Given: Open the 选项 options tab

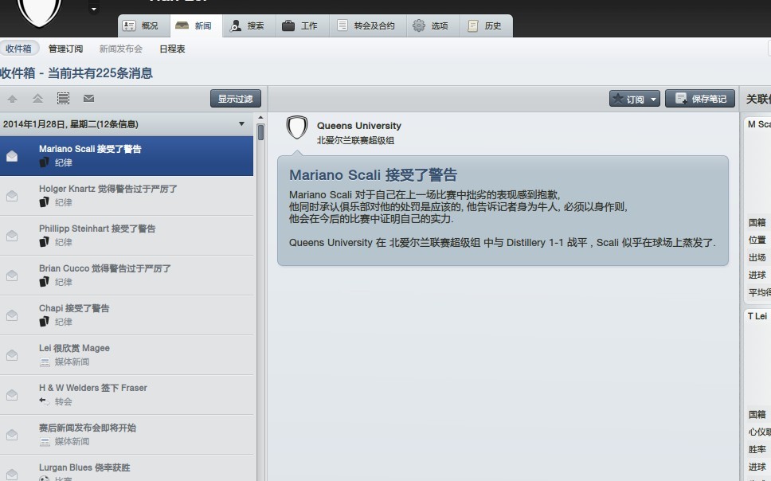Looking at the screenshot, I should pos(432,25).
